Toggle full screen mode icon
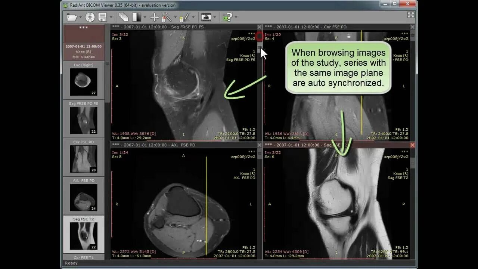 (x=411, y=15)
